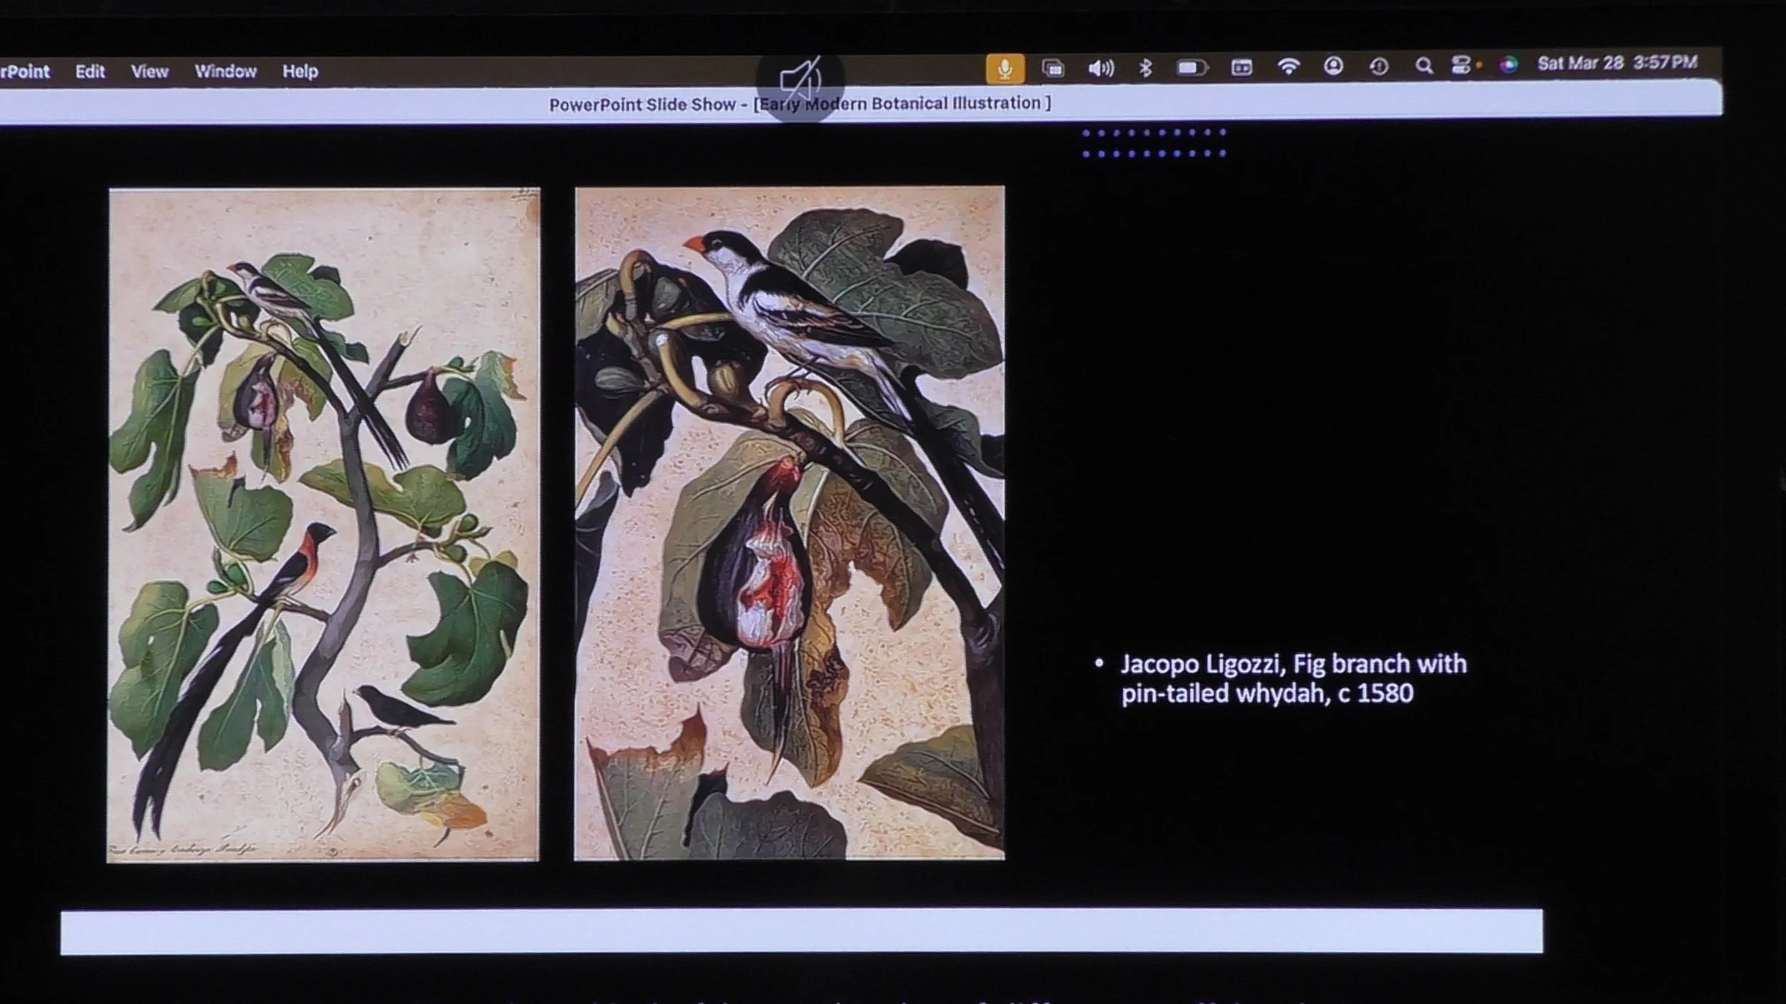Click the user account switcher icon
This screenshot has height=1004, width=1786.
tap(1333, 66)
